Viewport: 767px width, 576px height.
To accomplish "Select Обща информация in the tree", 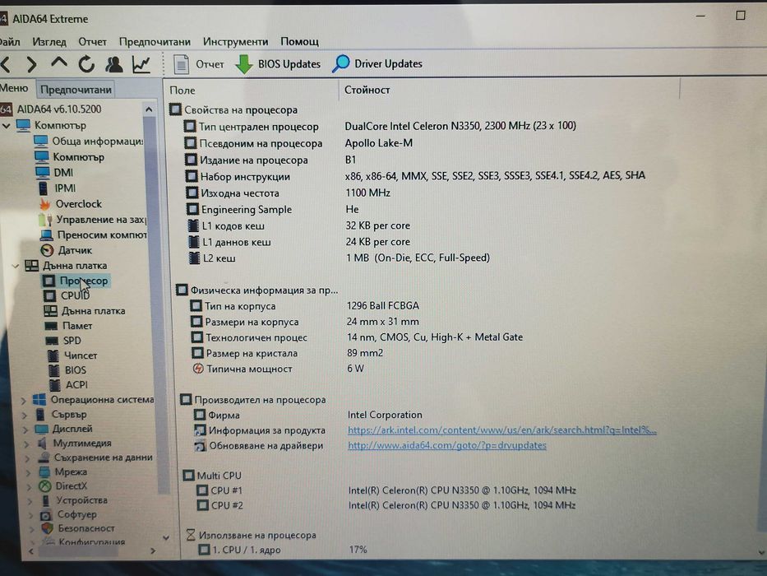I will [x=97, y=141].
